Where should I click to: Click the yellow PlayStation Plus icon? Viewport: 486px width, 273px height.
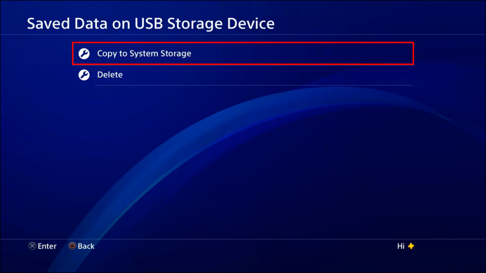pyautogui.click(x=411, y=246)
